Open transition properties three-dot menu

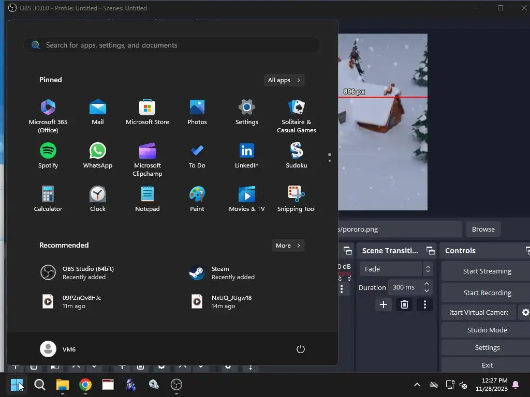425,304
